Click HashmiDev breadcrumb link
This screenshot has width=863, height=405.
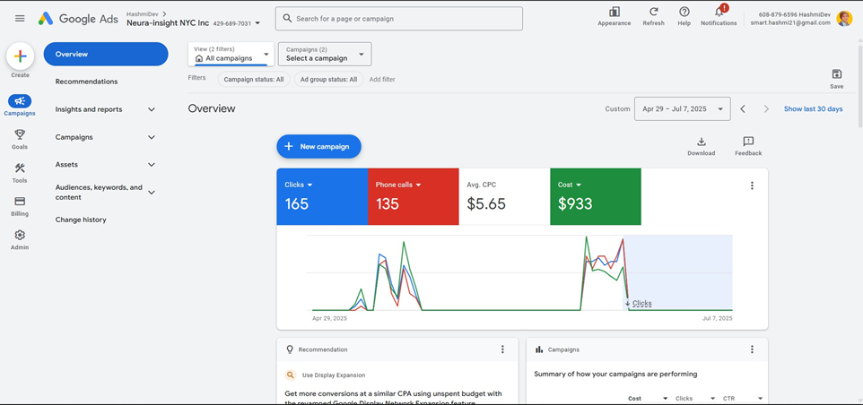click(144, 13)
